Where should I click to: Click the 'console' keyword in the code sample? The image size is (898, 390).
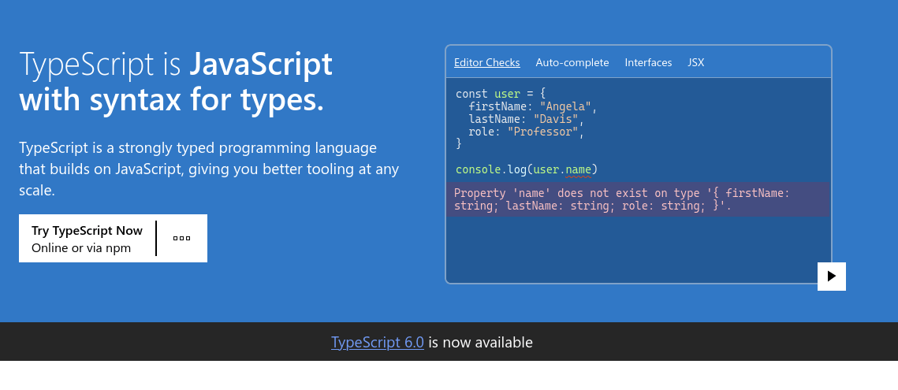pos(479,169)
